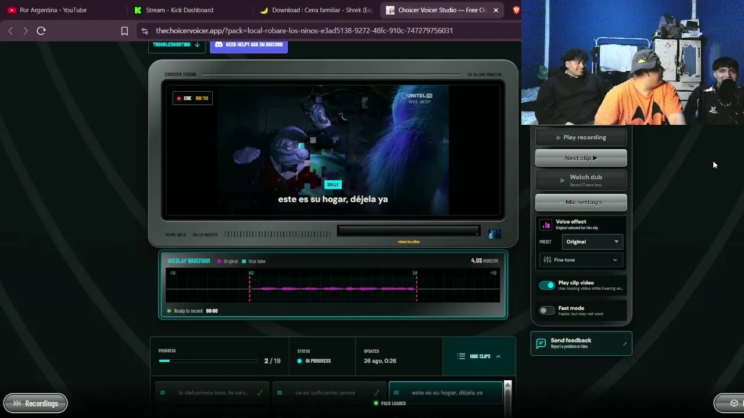Click the Play recording button

point(581,138)
